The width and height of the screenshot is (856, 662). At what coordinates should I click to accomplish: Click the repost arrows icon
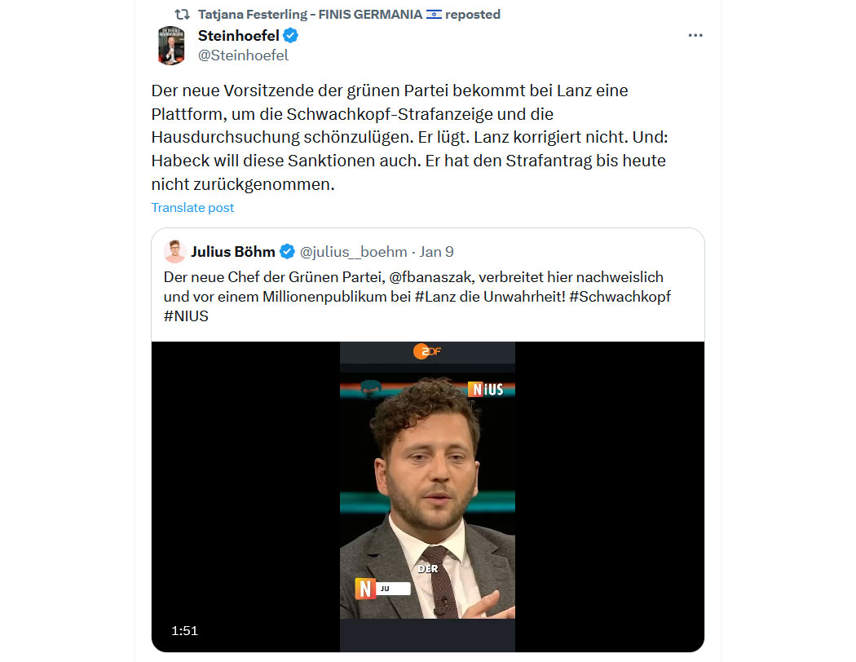[x=182, y=14]
